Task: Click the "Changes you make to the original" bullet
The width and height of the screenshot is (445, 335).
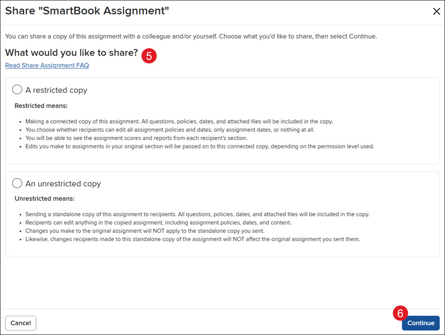Action: [145, 231]
